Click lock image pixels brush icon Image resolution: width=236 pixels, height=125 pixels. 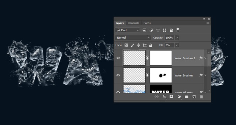point(132,45)
